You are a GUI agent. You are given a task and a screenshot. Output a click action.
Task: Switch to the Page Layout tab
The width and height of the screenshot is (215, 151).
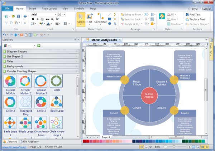click(x=49, y=8)
